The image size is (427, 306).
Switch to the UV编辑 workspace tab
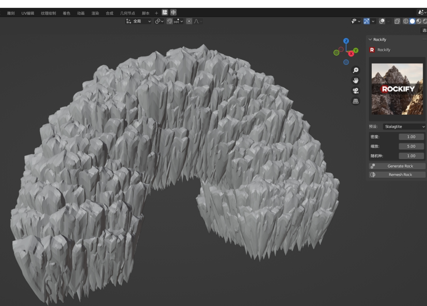[28, 13]
